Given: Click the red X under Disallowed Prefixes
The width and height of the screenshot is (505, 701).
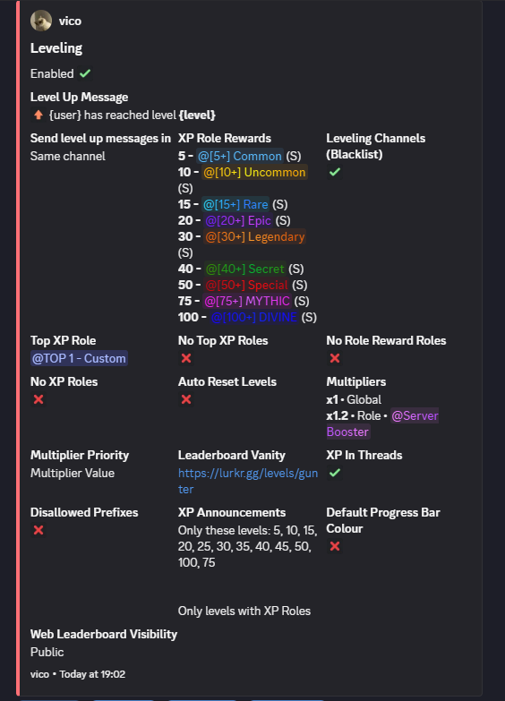Looking at the screenshot, I should click(39, 530).
